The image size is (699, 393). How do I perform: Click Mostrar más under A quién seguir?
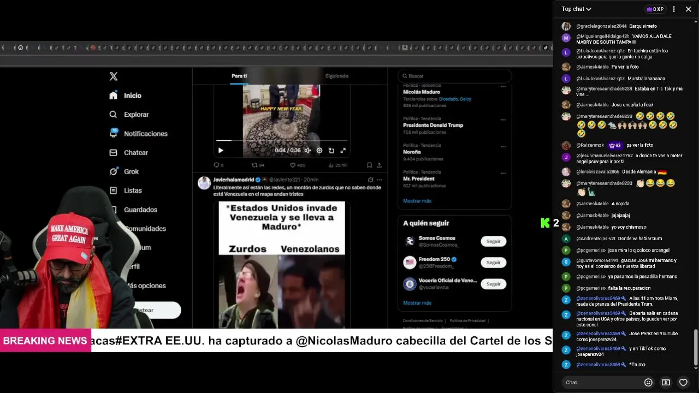(x=417, y=303)
